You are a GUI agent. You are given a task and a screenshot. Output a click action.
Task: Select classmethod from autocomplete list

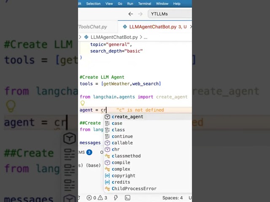coord(148,156)
